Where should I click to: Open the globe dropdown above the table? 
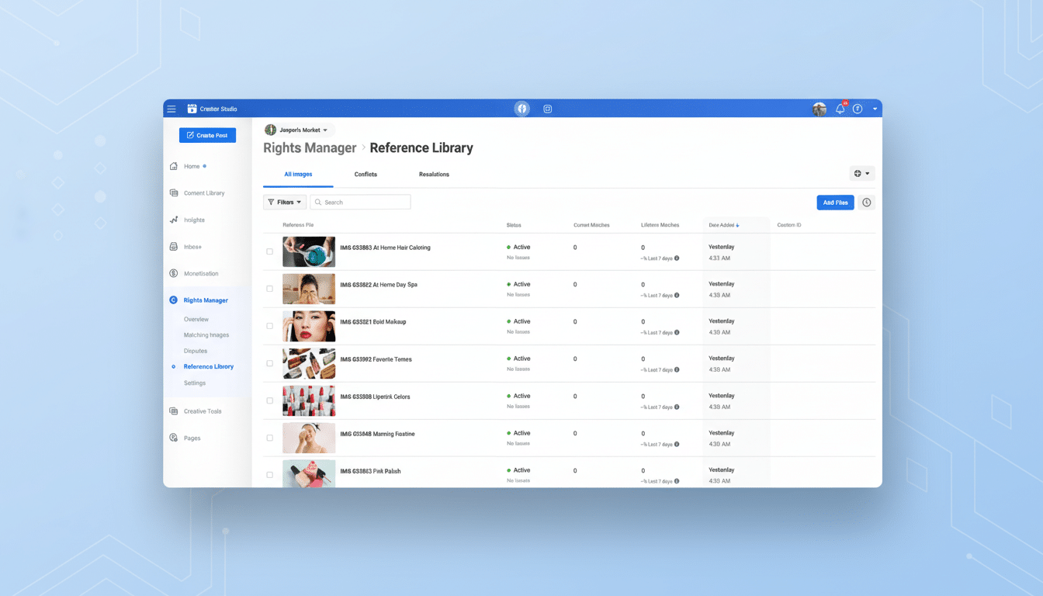click(x=861, y=173)
